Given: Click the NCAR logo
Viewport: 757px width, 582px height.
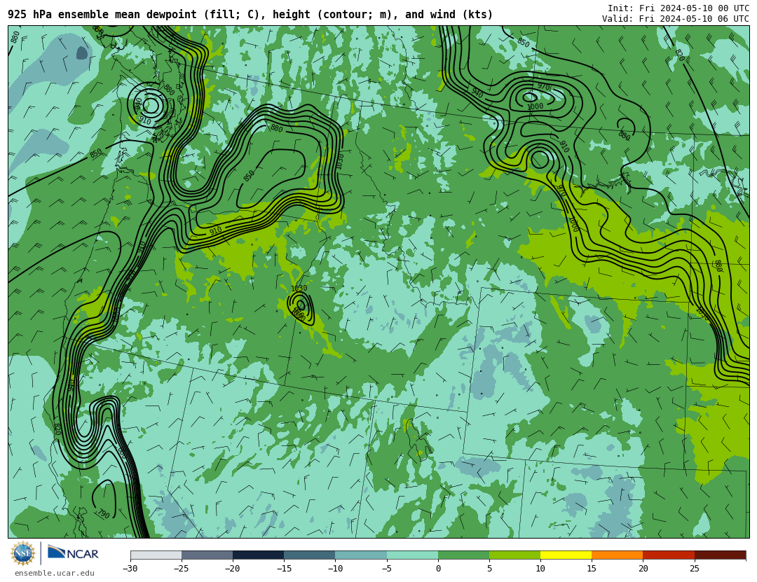Looking at the screenshot, I should [x=74, y=553].
